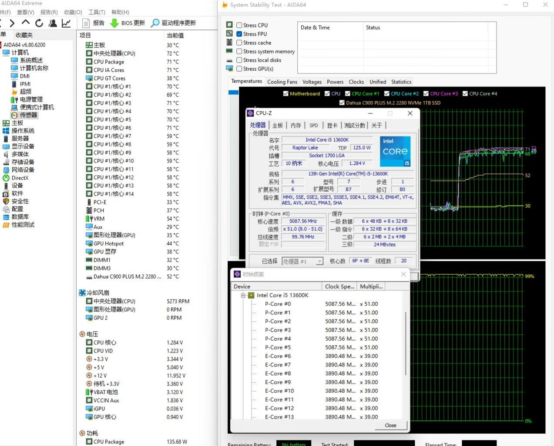Open the 处理器 #1 selection dropdown in CPU-Z
554x446 pixels.
(302, 261)
